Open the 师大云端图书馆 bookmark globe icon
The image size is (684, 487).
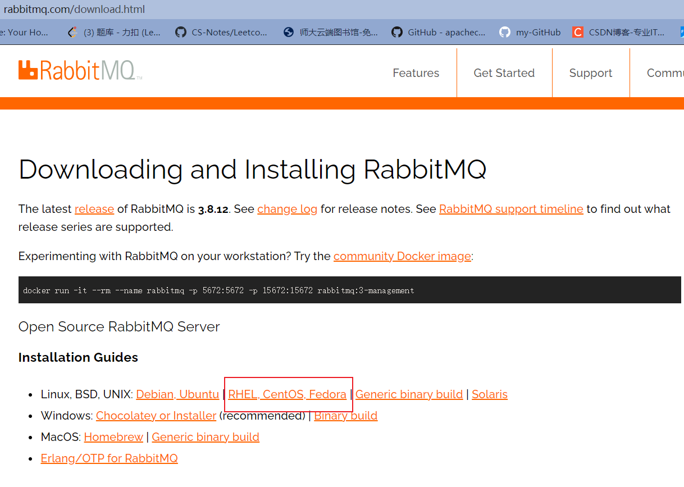tap(289, 32)
